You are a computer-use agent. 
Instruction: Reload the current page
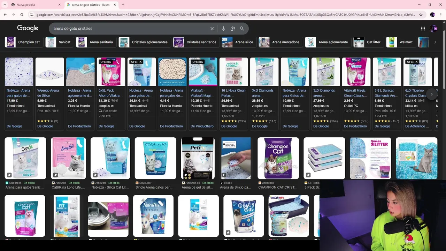click(22, 15)
